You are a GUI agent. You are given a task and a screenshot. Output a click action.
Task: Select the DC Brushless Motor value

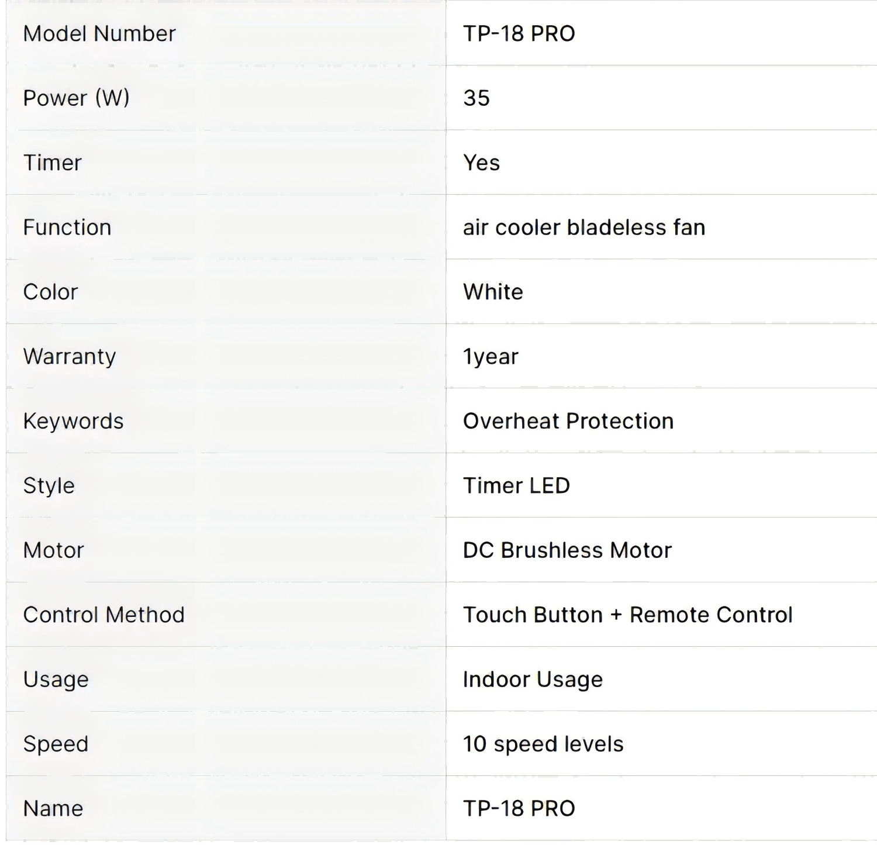coord(567,550)
